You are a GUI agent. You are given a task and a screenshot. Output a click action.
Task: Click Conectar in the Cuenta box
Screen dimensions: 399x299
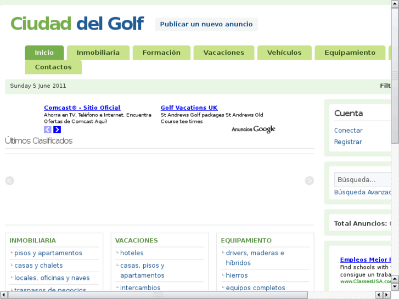pos(349,130)
